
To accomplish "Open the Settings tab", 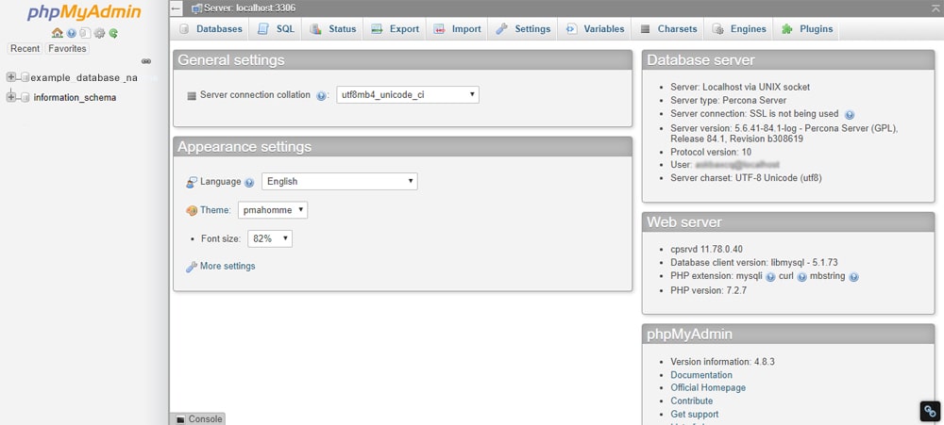I will [523, 29].
